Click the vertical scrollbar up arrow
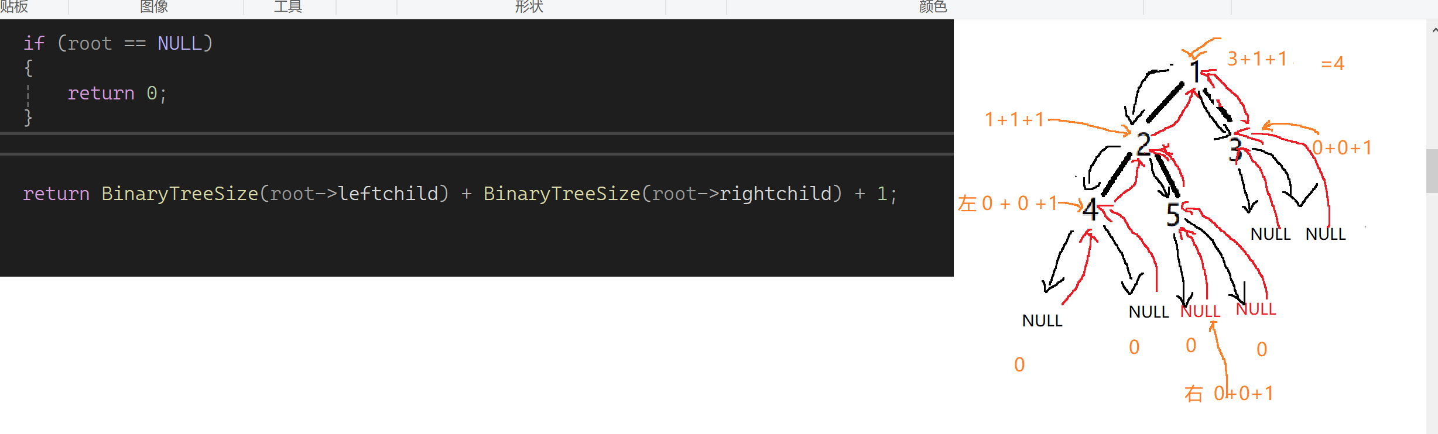This screenshot has height=434, width=1438. pos(1432,30)
